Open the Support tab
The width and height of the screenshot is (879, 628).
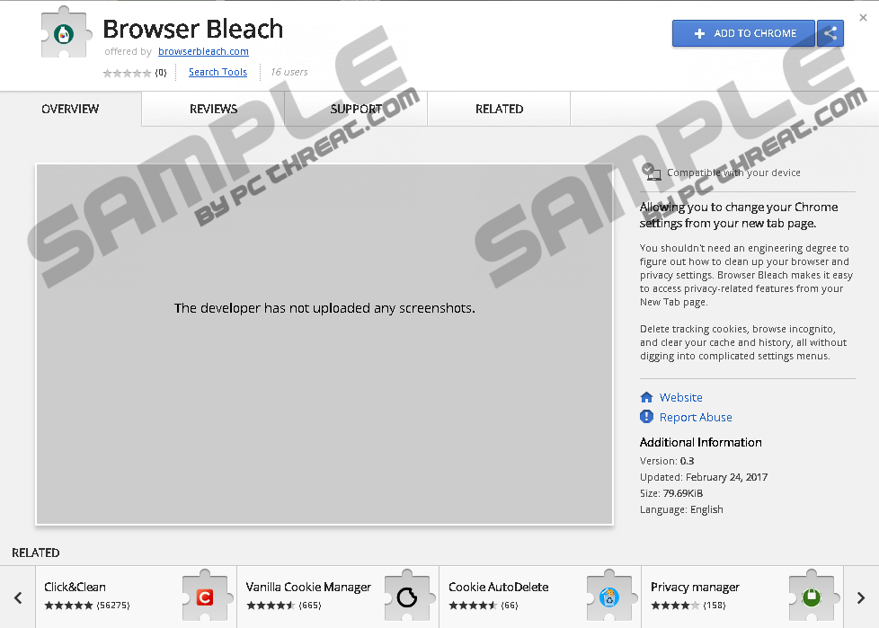pyautogui.click(x=356, y=109)
